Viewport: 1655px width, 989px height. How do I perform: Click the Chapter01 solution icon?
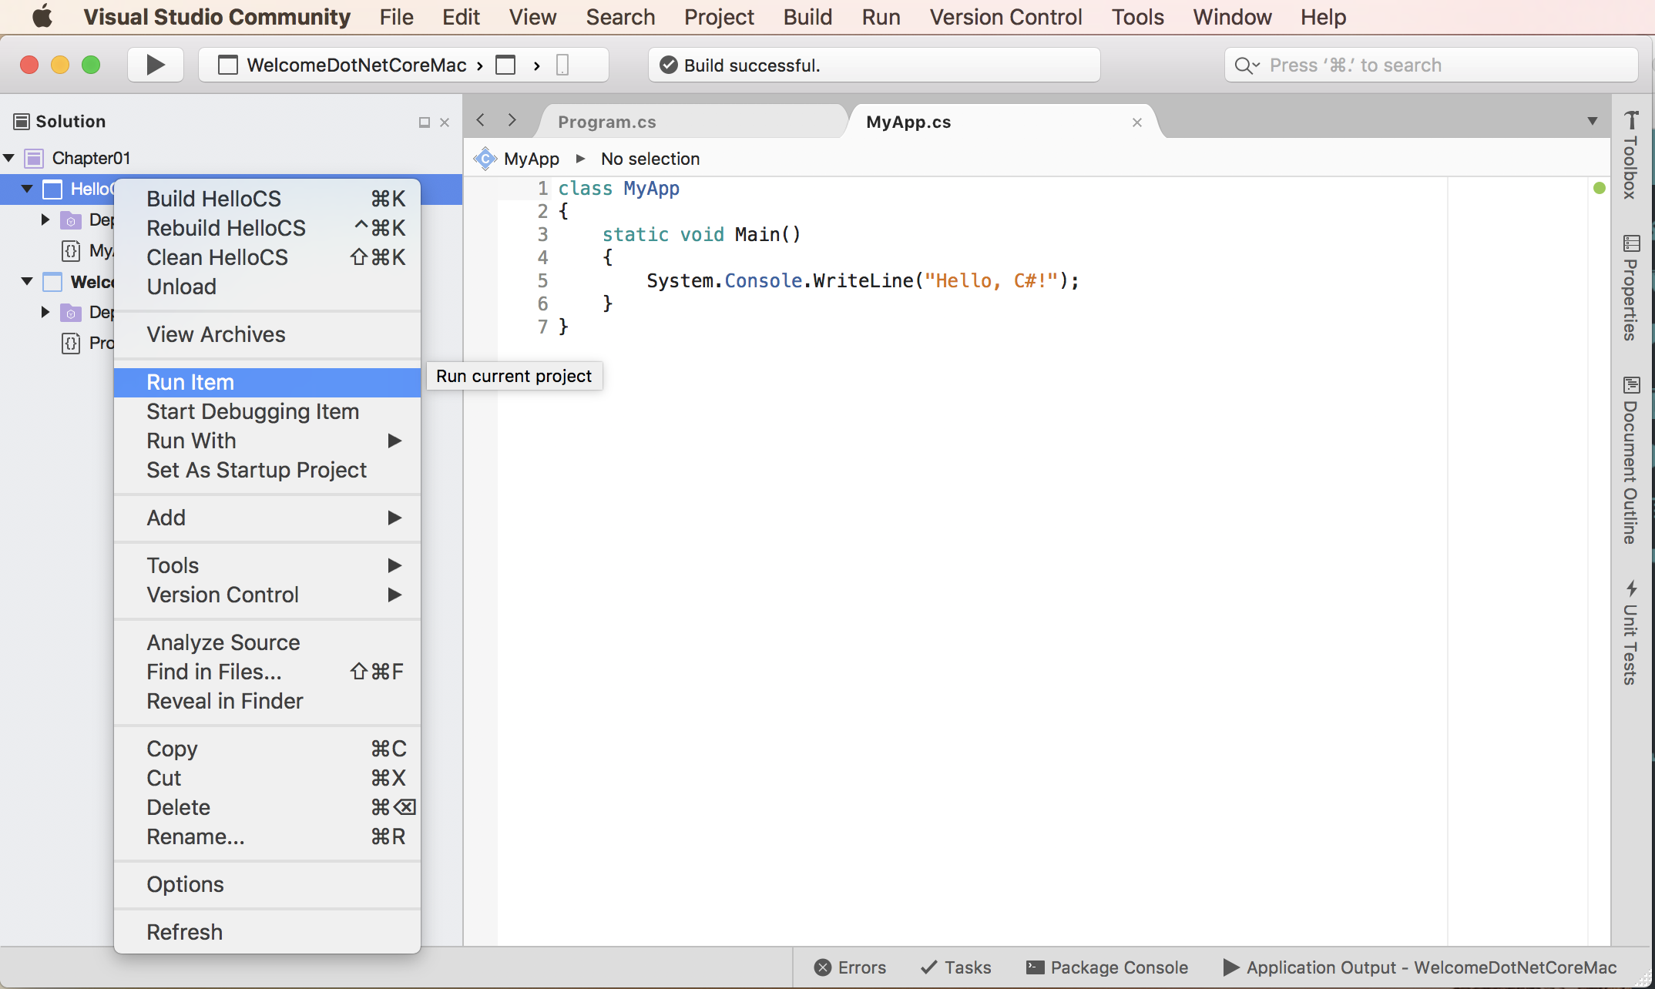(x=34, y=158)
